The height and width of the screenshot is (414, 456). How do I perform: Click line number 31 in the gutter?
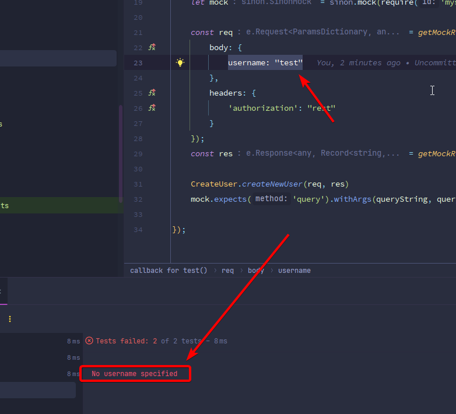[138, 184]
